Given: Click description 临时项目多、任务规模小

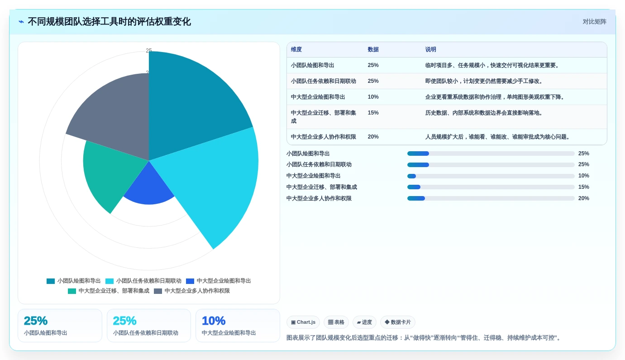Looking at the screenshot, I should 493,65.
